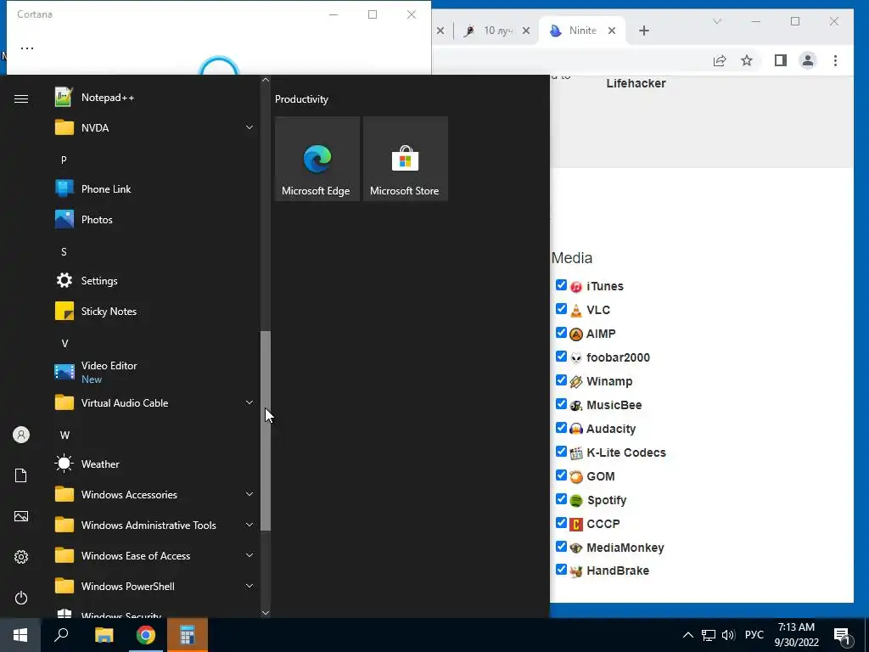Uncheck the VLC checkbox
The width and height of the screenshot is (869, 652).
click(562, 309)
